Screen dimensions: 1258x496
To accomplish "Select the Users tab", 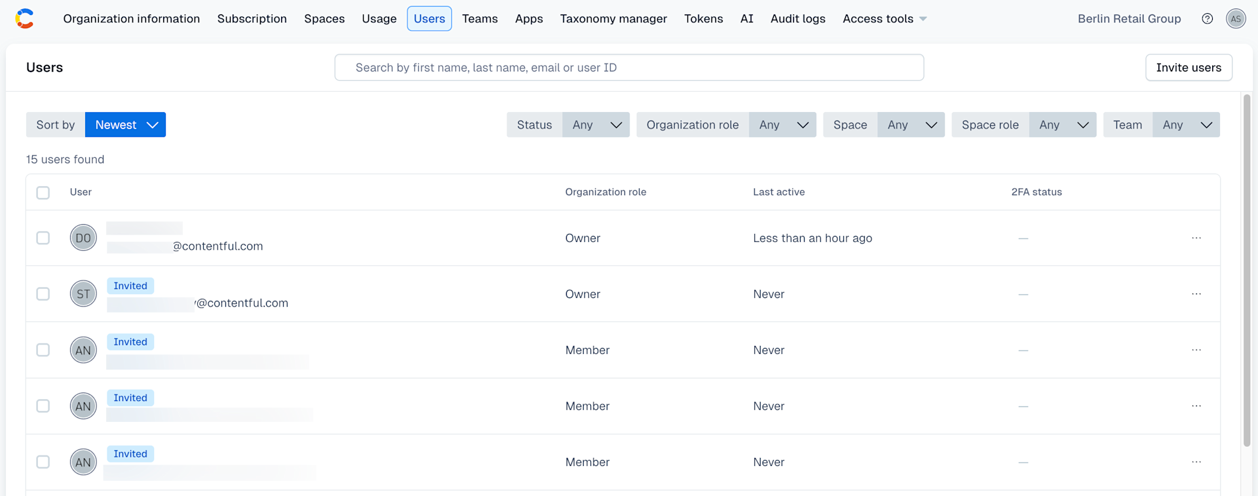I will [429, 18].
